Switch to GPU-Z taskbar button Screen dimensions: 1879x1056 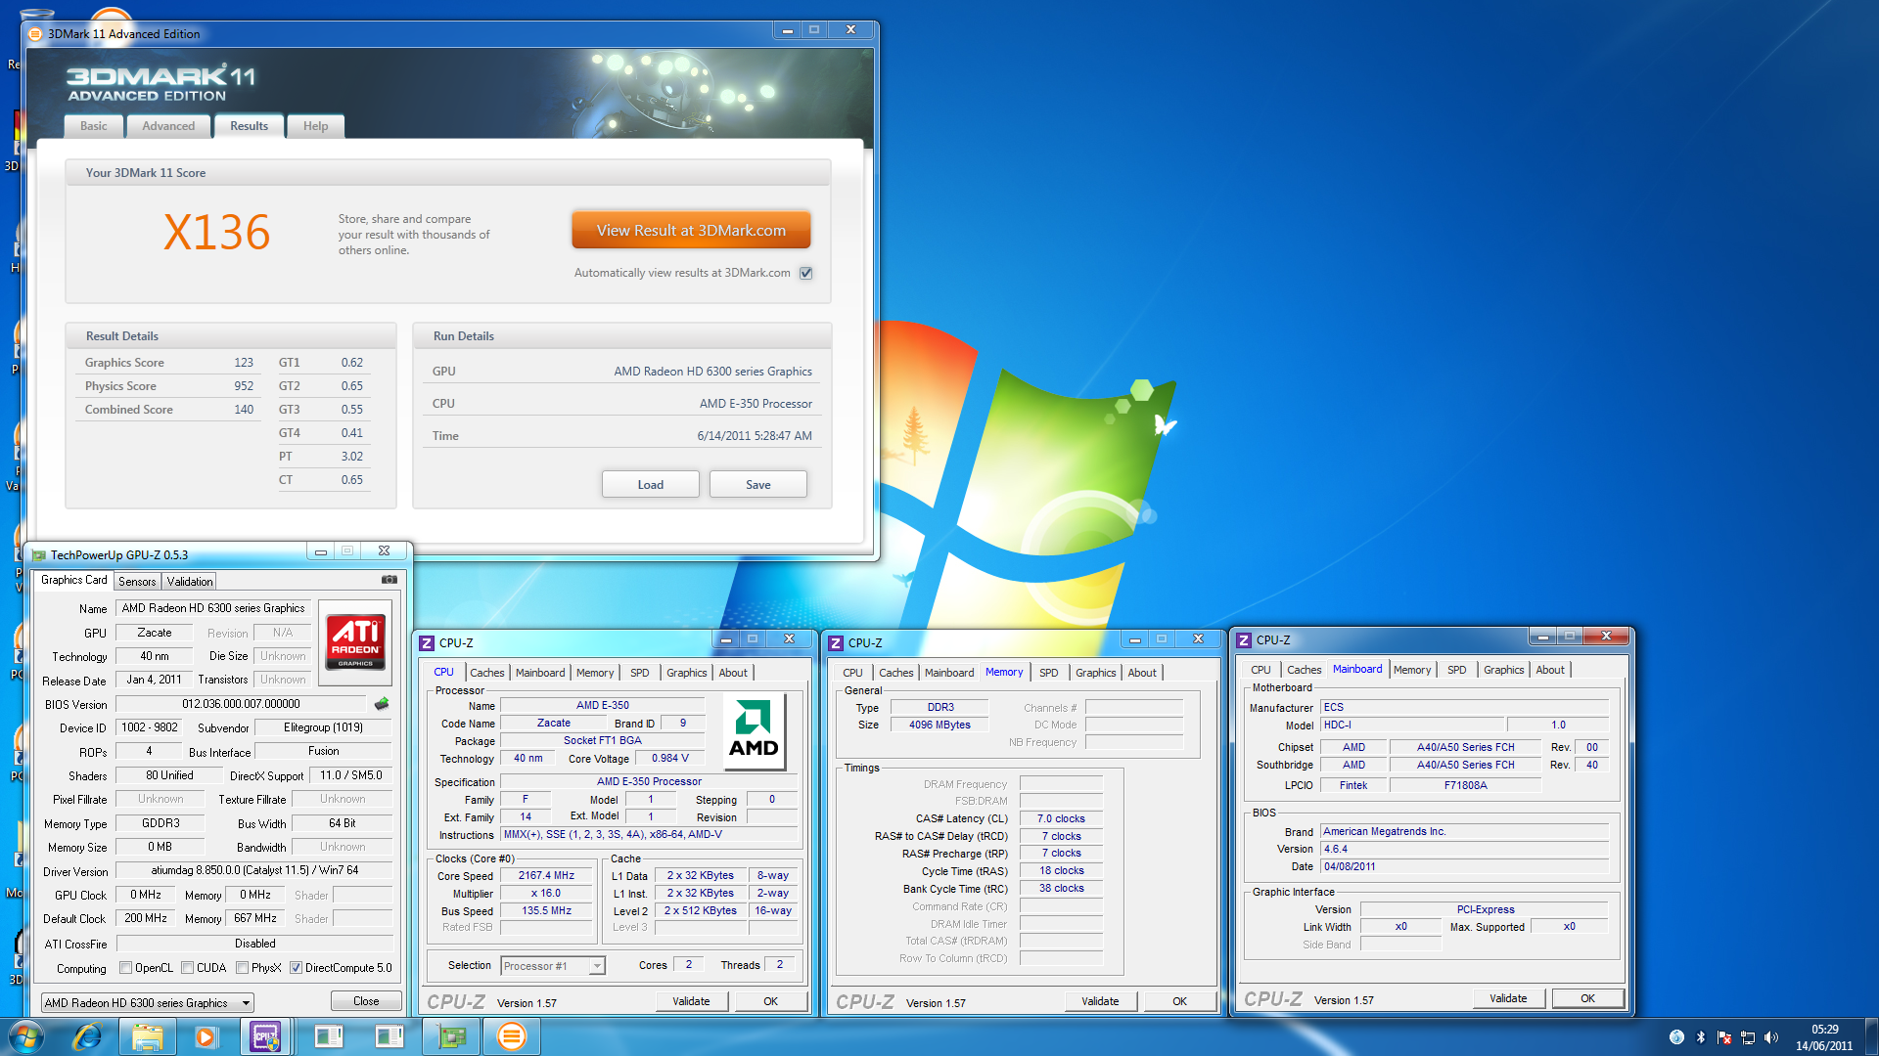[x=450, y=1036]
